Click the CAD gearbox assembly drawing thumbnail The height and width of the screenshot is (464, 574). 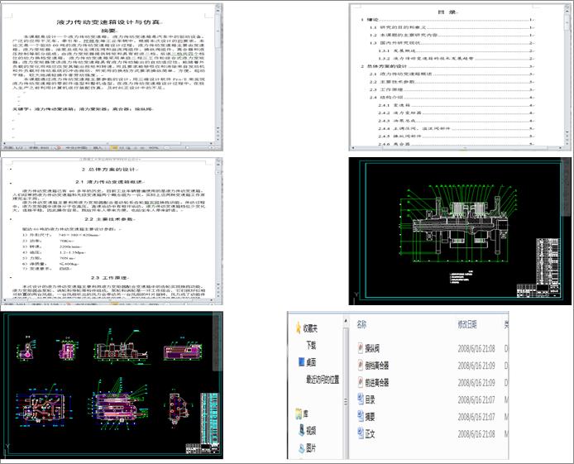point(461,223)
